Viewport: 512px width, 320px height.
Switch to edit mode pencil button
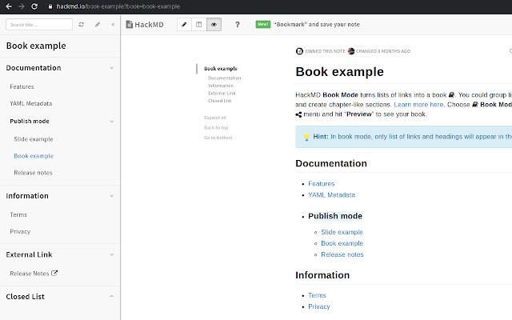[184, 25]
